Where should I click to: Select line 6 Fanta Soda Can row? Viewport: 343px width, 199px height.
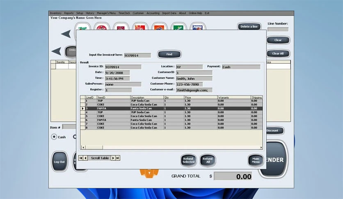(x=171, y=120)
